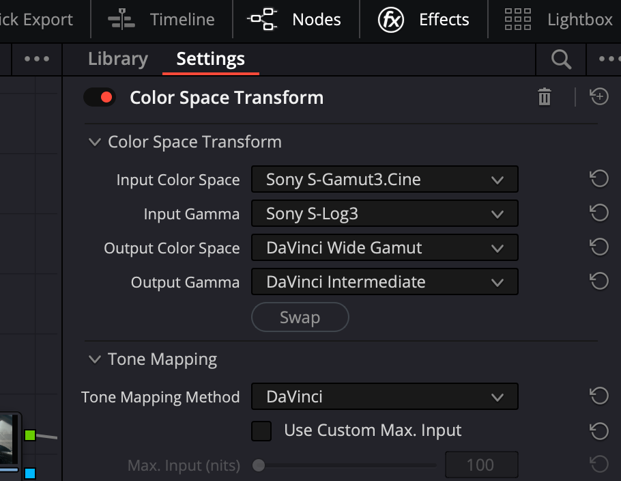The image size is (621, 481).
Task: Reset the entire Color Space Transform effect
Action: pyautogui.click(x=598, y=97)
